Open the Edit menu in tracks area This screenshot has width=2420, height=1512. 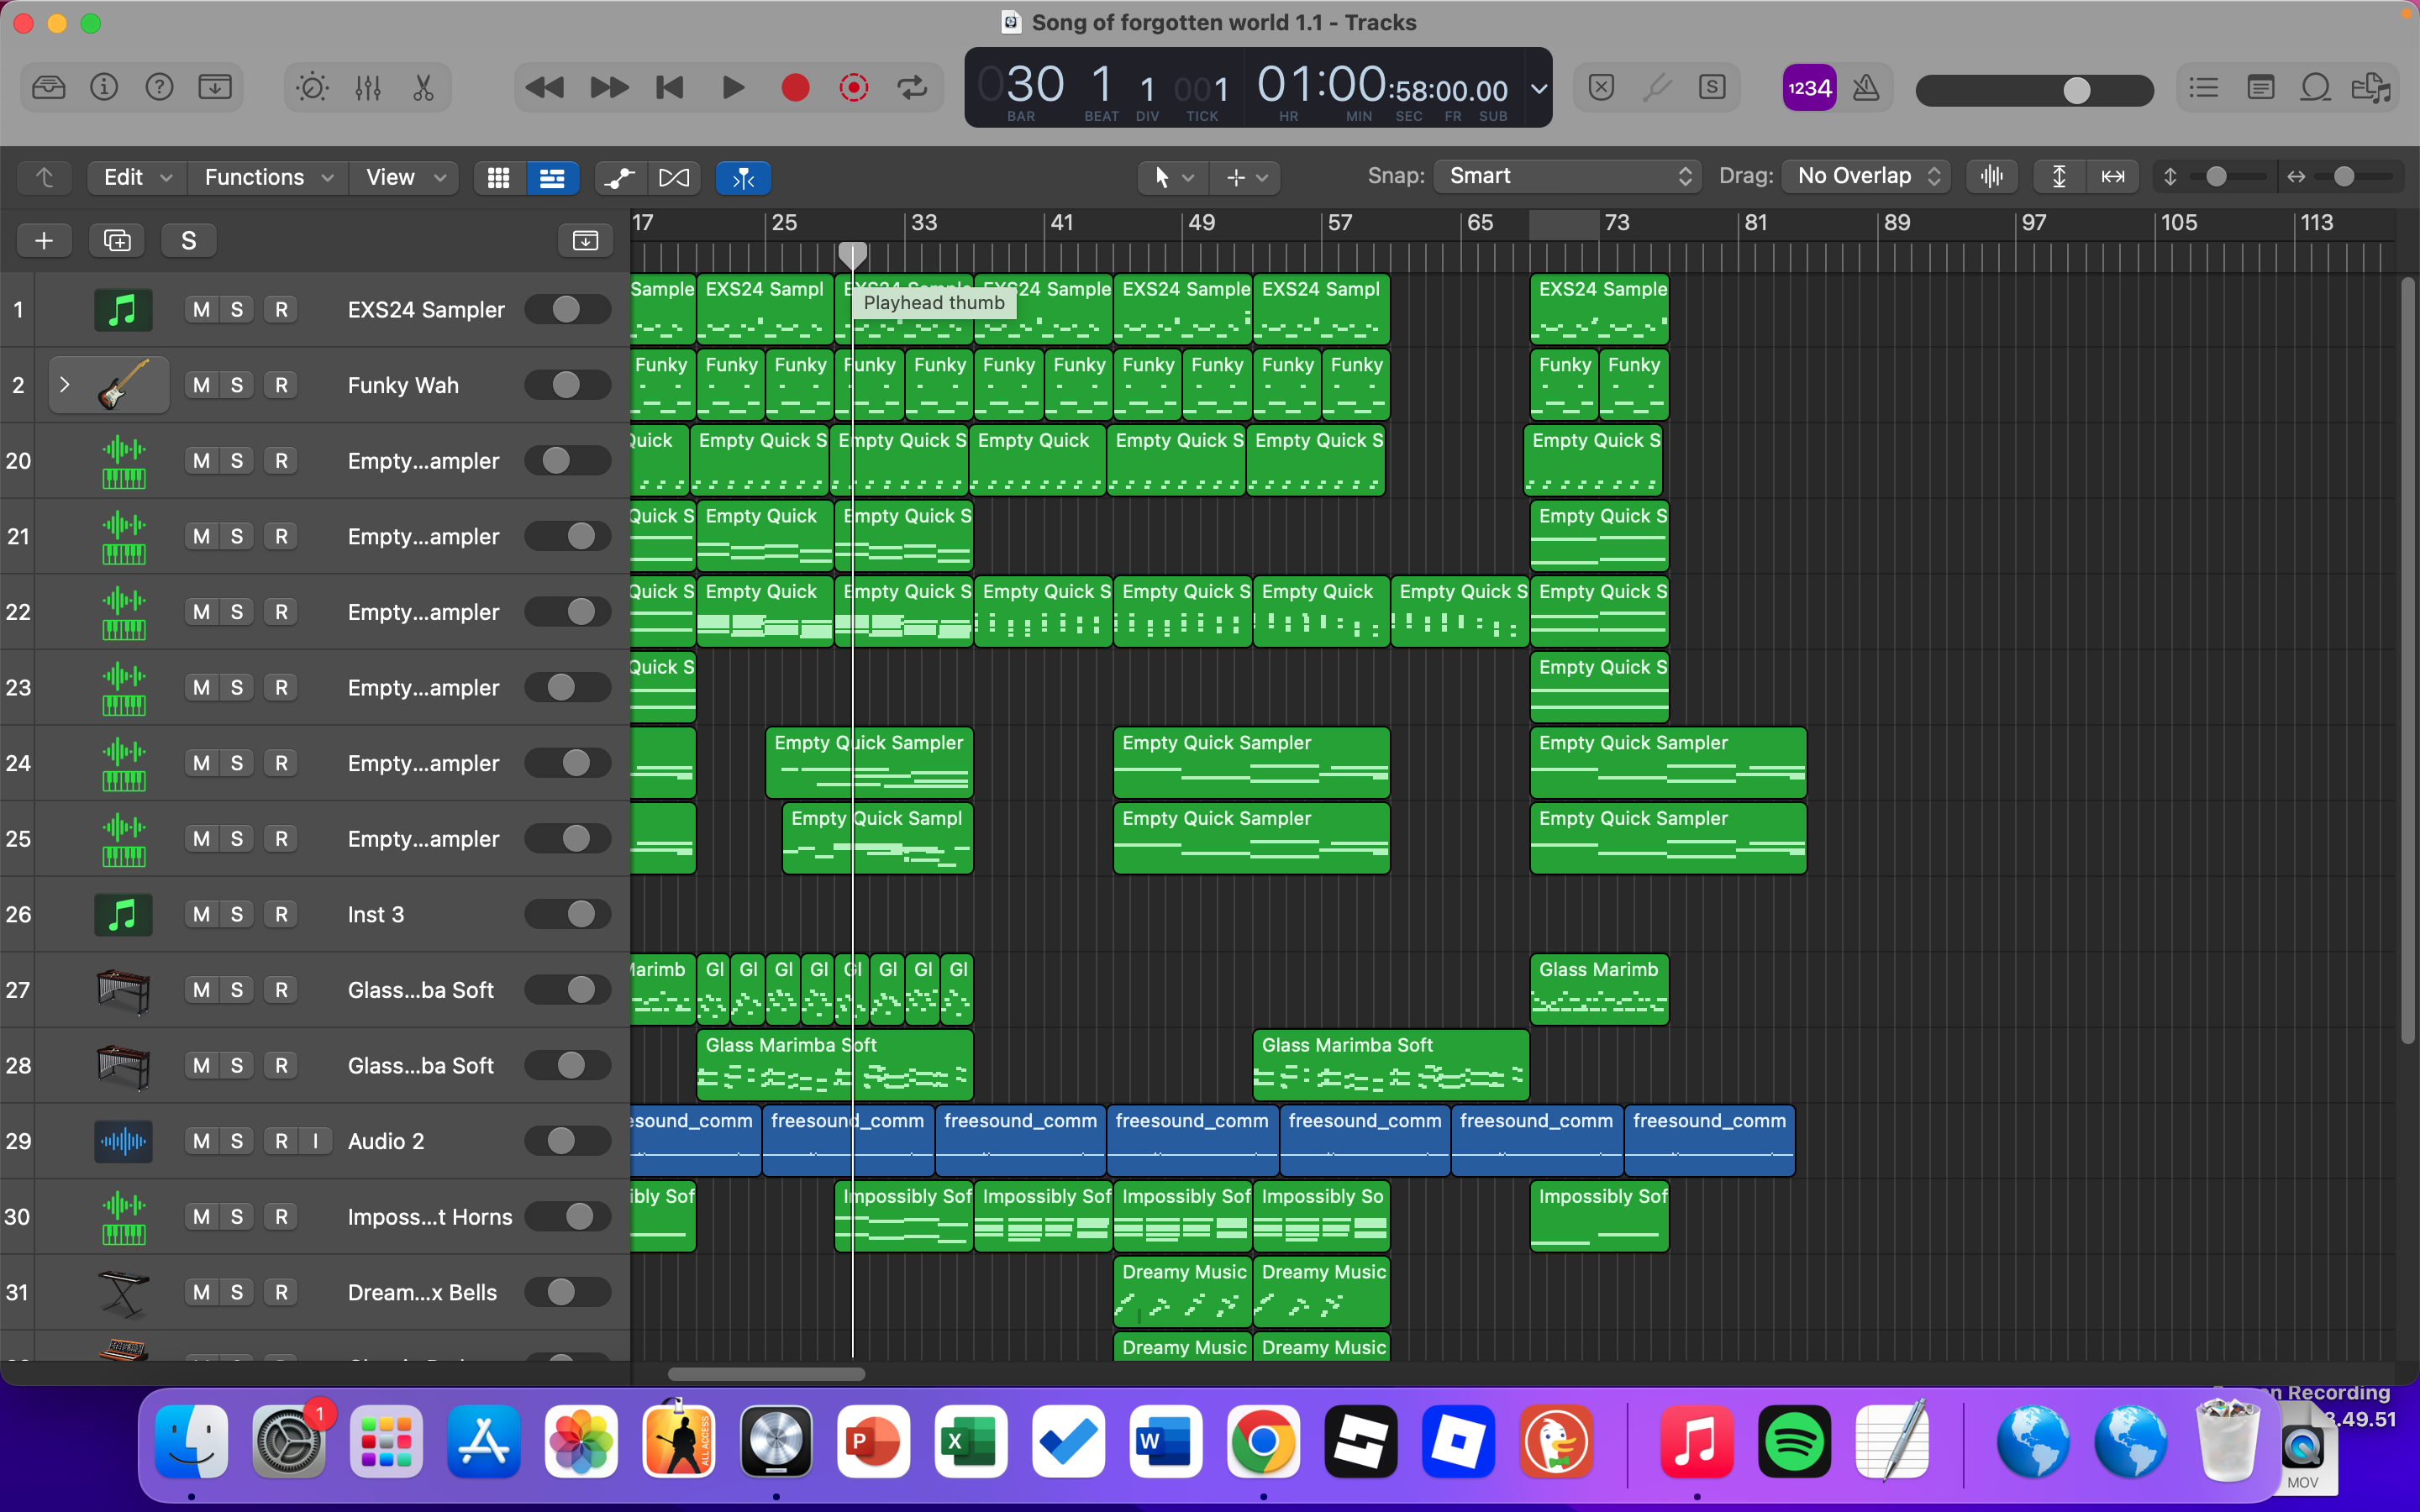coord(137,178)
